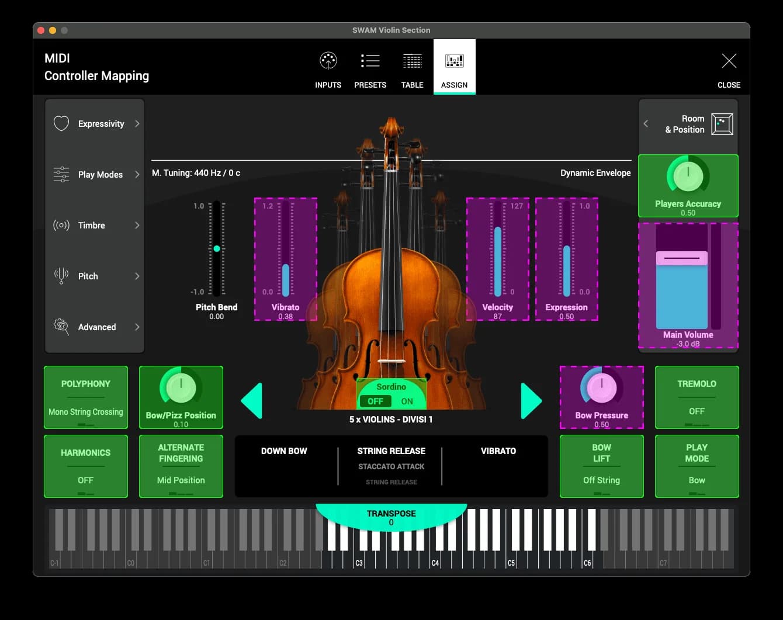Open the Presets list icon
Screen dimensions: 783x620
click(370, 61)
